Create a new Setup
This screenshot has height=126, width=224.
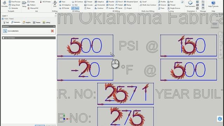point(24,4)
